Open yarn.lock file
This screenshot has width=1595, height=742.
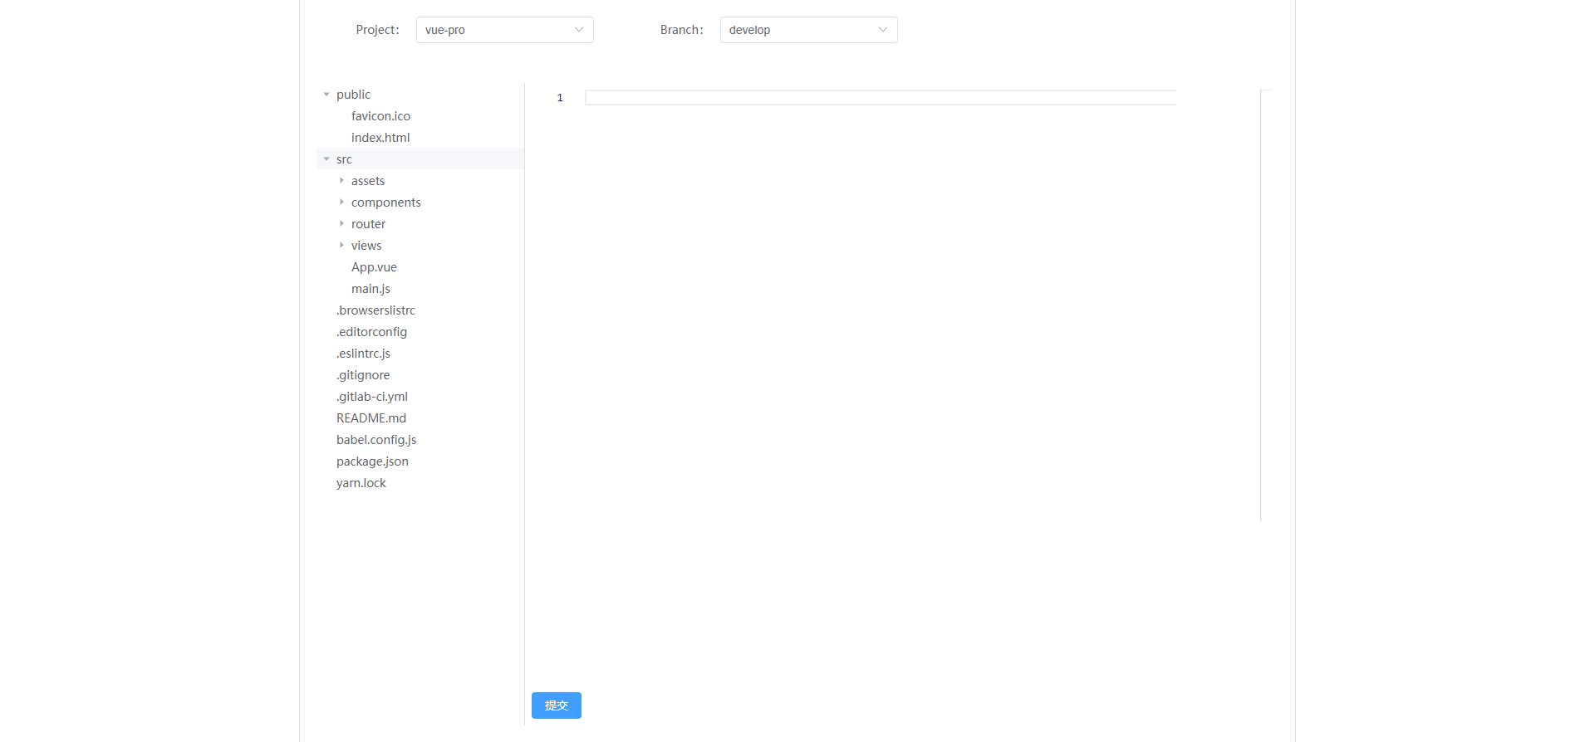click(x=361, y=483)
